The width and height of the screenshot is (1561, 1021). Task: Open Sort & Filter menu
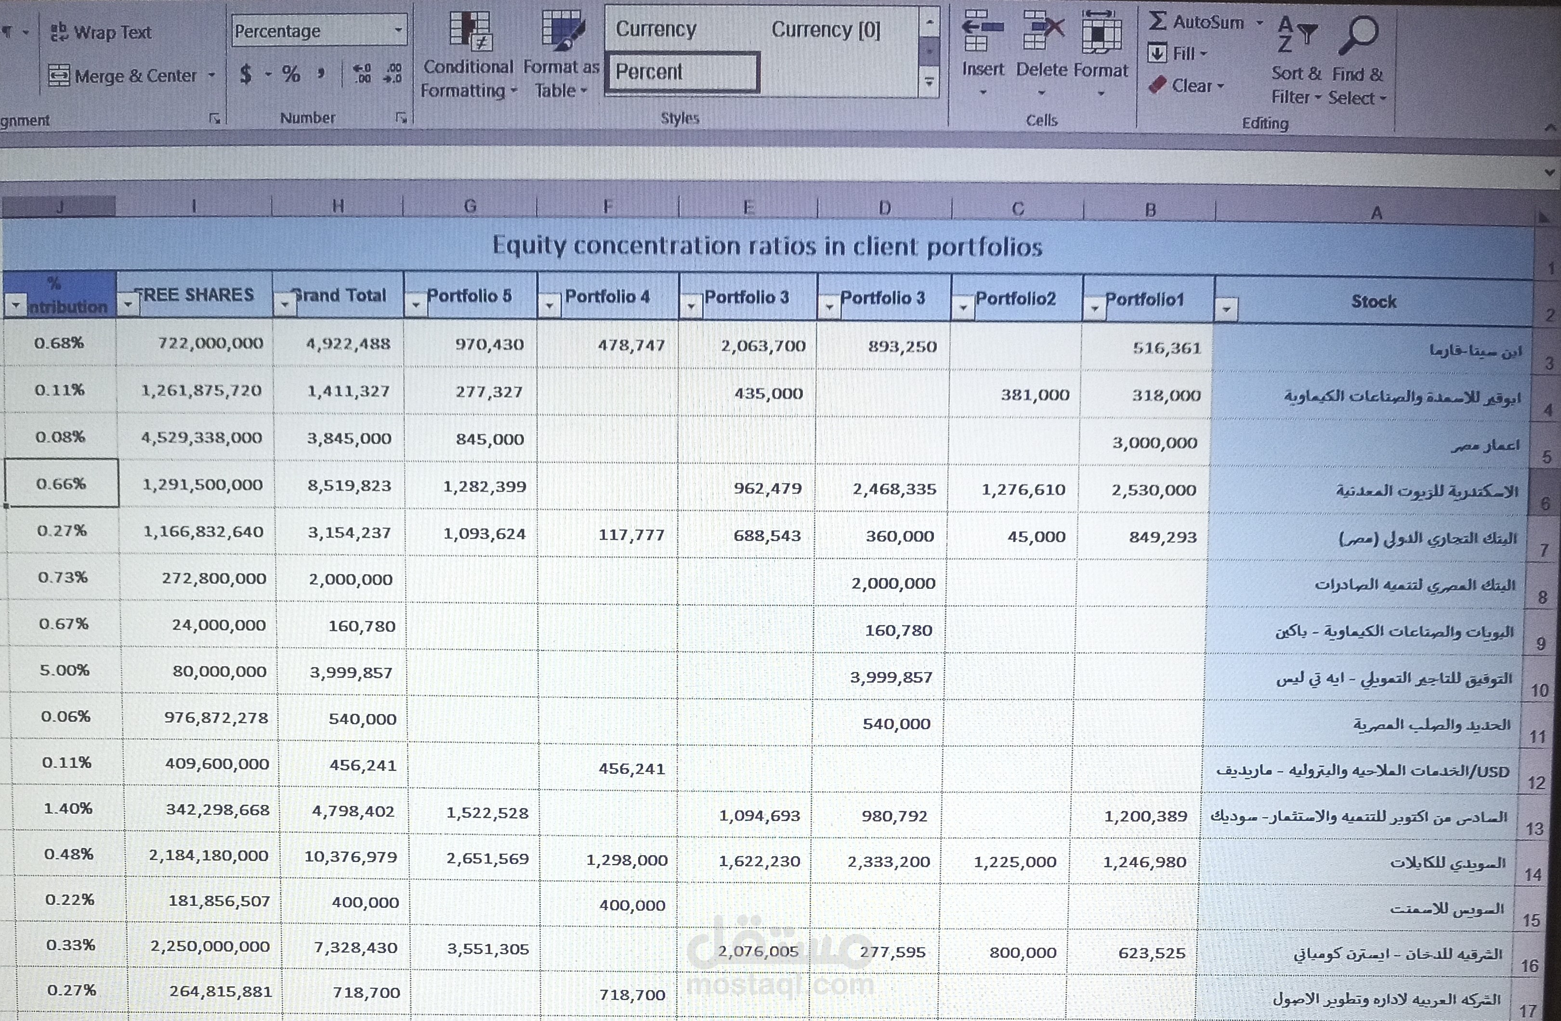[1296, 60]
